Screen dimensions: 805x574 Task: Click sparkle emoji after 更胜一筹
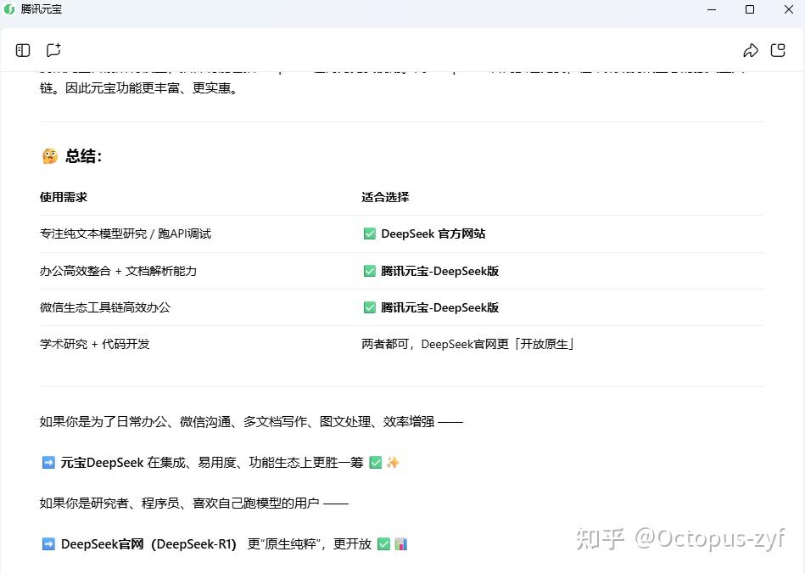pyautogui.click(x=393, y=463)
